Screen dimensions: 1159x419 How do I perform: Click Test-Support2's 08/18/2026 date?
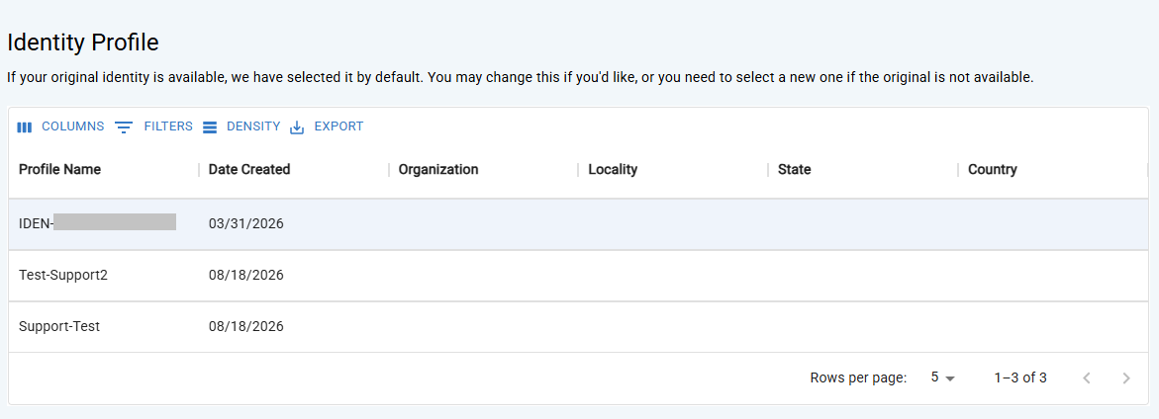[x=246, y=275]
